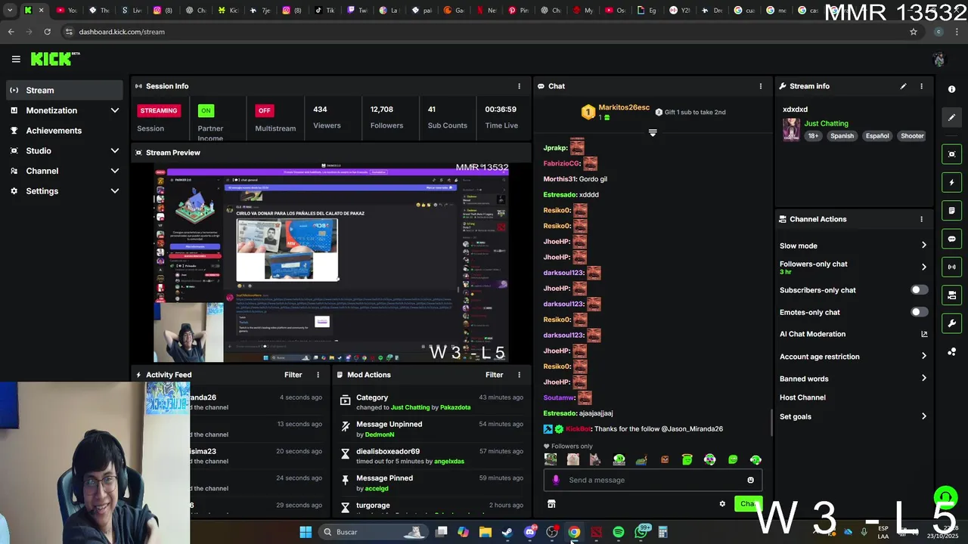Expand the Studio sidebar section

coord(64,151)
